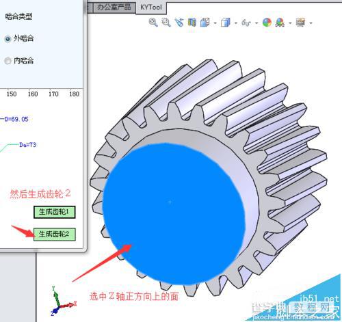Click the 生成齿轮1 button
Image resolution: width=342 pixels, height=322 pixels.
(55, 212)
